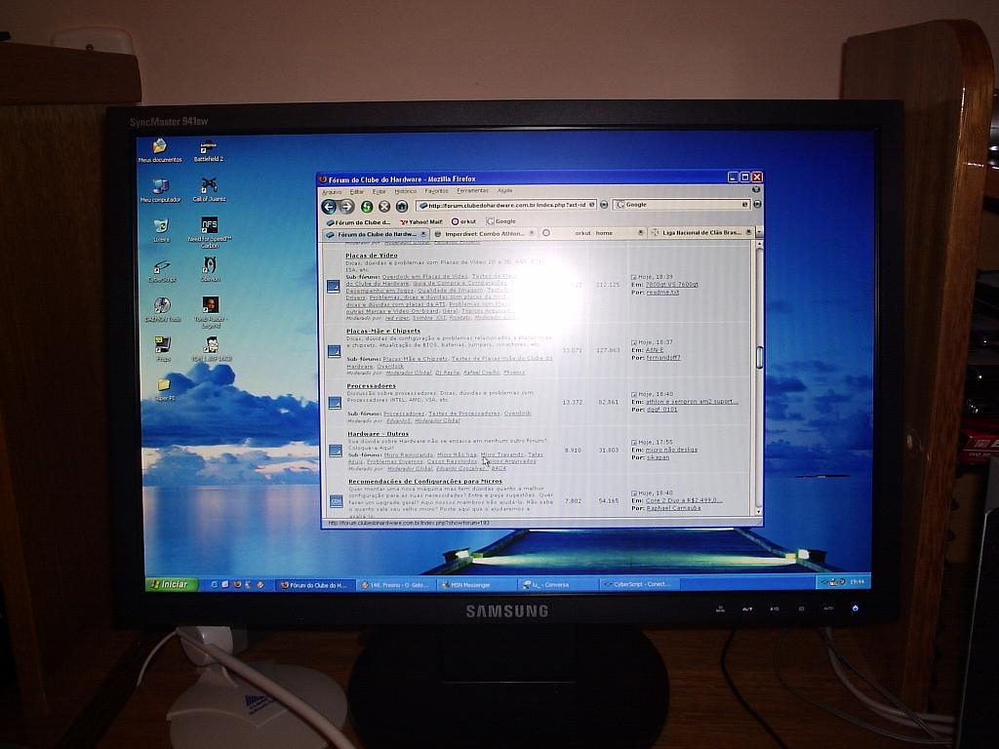Go back with Firefox's Back arrow
Image resolution: width=999 pixels, height=749 pixels.
(329, 207)
